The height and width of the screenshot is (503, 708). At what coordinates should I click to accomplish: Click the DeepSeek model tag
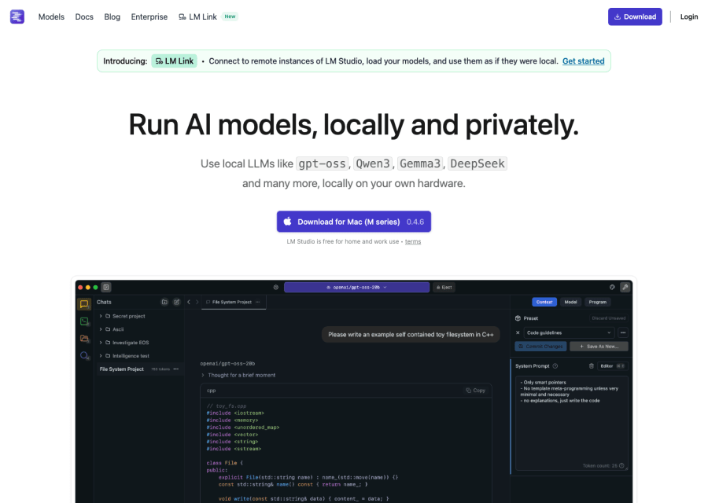[478, 163]
